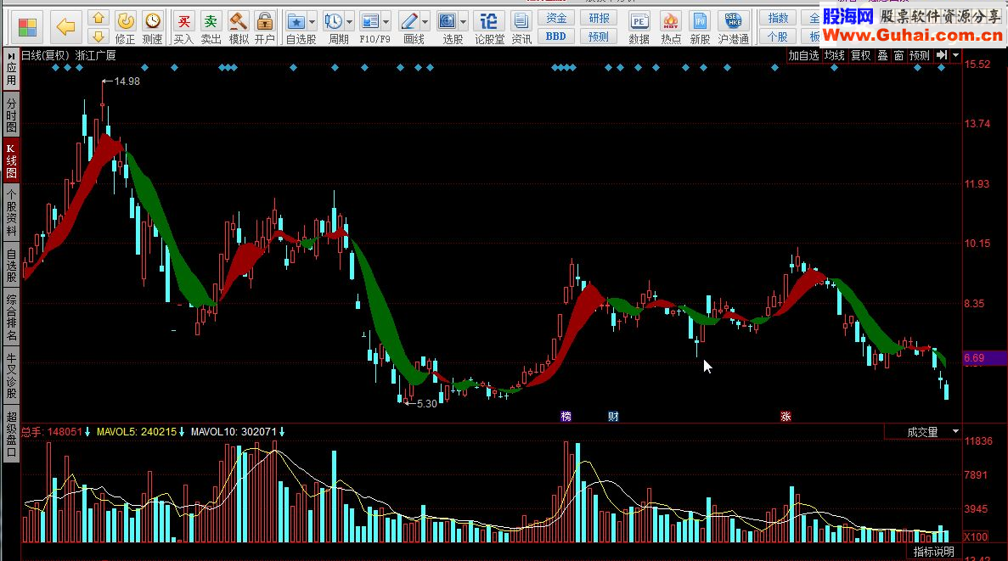1008x561 pixels.
Task: Open the 开户 account icon
Action: pyautogui.click(x=264, y=28)
